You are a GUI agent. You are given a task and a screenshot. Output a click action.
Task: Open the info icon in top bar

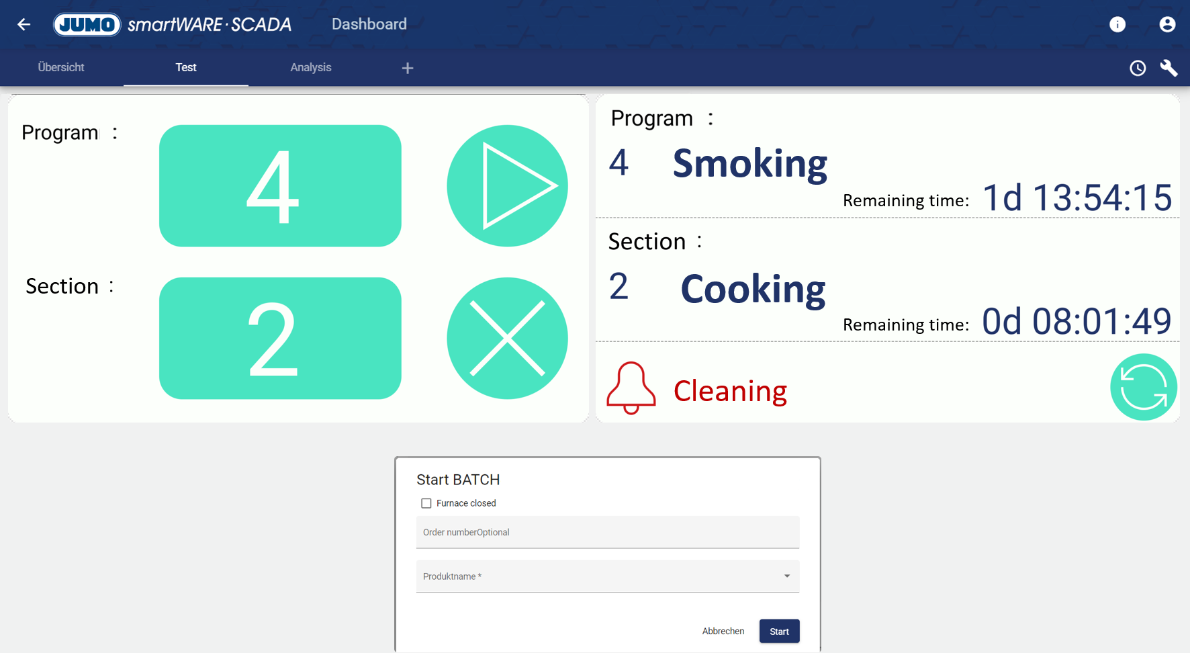(x=1117, y=25)
